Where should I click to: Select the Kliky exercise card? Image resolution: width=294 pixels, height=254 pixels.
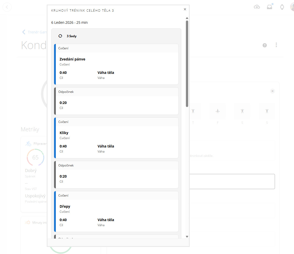tap(116, 138)
